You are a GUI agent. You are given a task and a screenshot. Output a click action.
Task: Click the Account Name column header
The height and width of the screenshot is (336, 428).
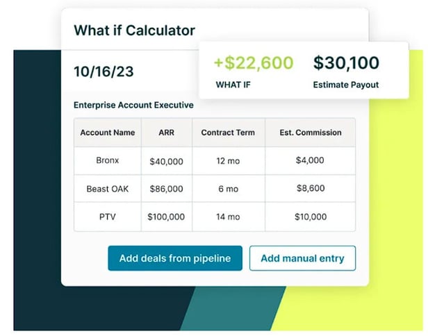click(x=107, y=133)
